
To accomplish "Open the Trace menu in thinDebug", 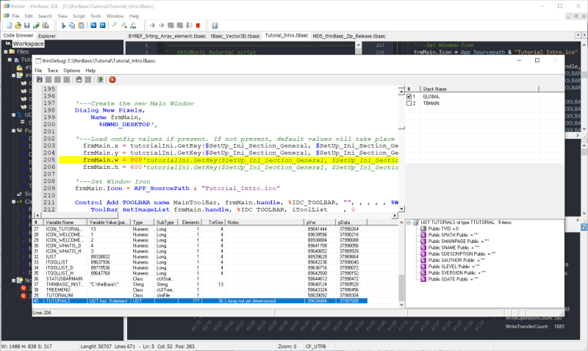I will (x=52, y=70).
